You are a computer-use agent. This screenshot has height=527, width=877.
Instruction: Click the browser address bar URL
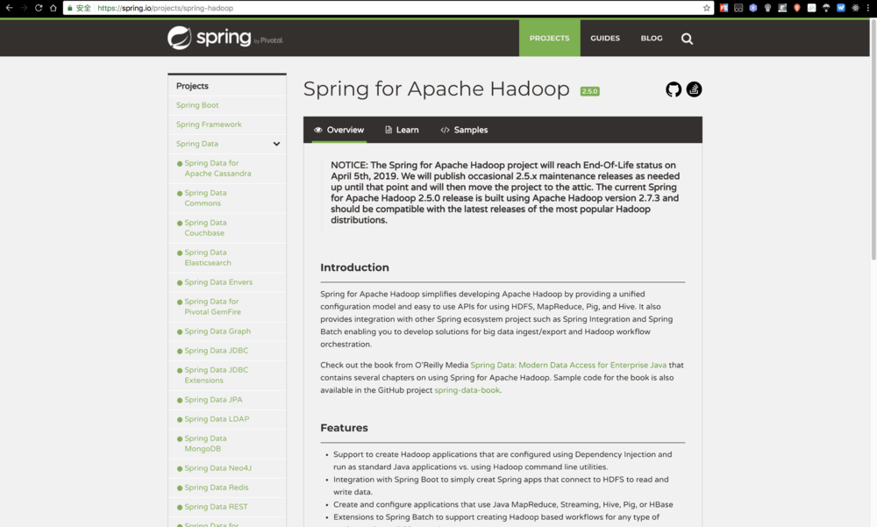165,8
